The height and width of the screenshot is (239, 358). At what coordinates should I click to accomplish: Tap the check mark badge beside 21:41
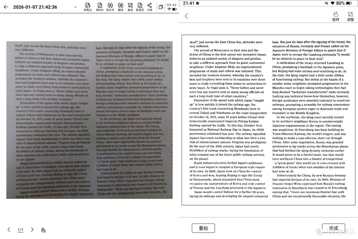pyautogui.click(x=198, y=3)
